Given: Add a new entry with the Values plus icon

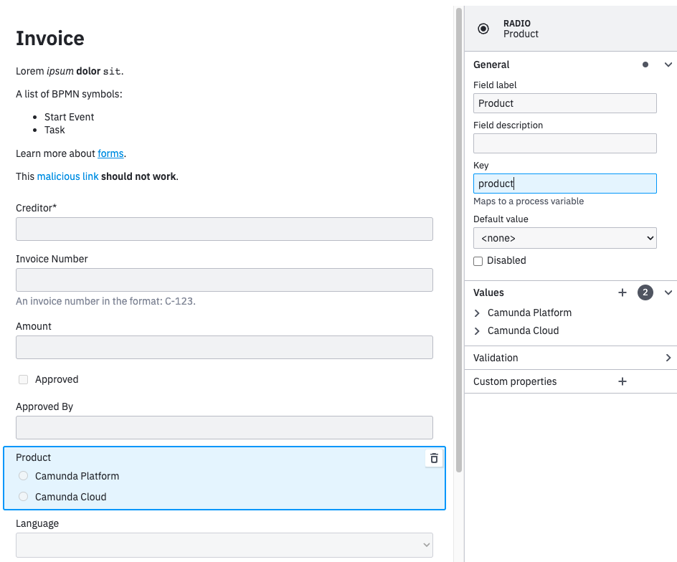Looking at the screenshot, I should 622,292.
